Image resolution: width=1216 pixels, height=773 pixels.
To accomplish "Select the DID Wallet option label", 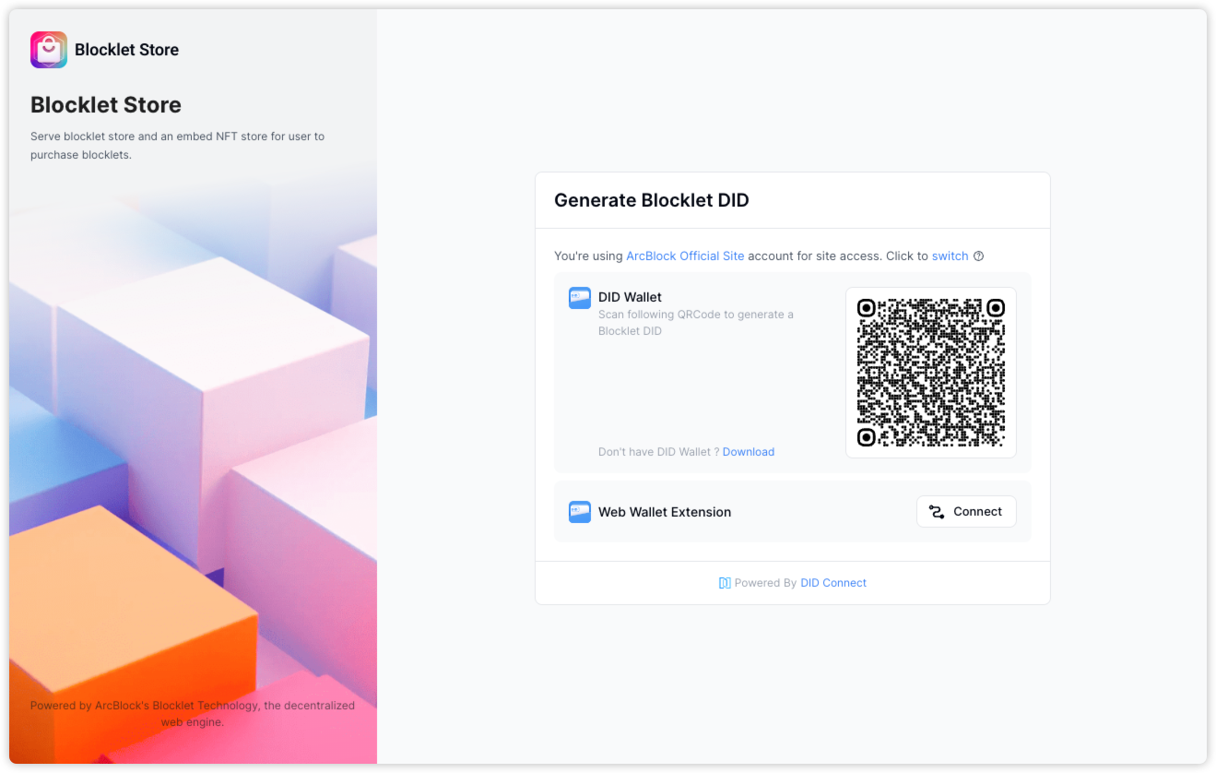I will point(630,297).
